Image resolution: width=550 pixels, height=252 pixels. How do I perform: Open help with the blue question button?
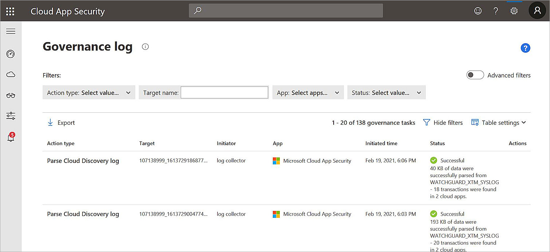[x=526, y=48]
